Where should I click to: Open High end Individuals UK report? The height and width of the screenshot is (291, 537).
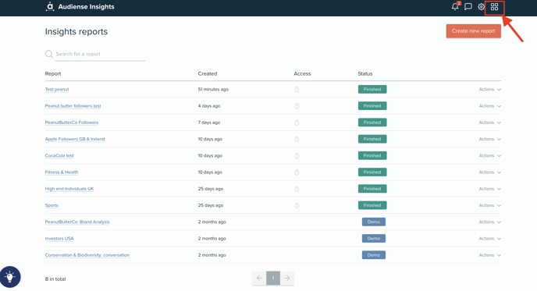tap(69, 189)
